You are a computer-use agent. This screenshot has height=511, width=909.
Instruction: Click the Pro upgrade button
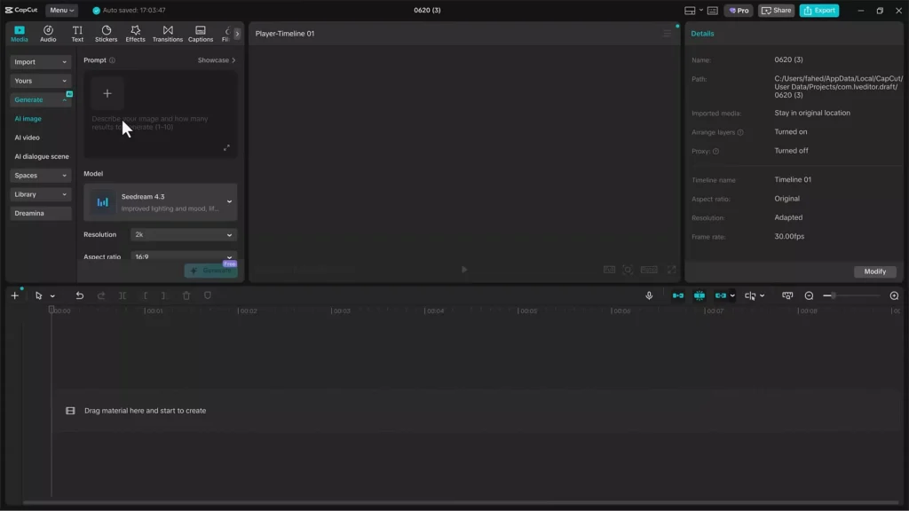[739, 11]
